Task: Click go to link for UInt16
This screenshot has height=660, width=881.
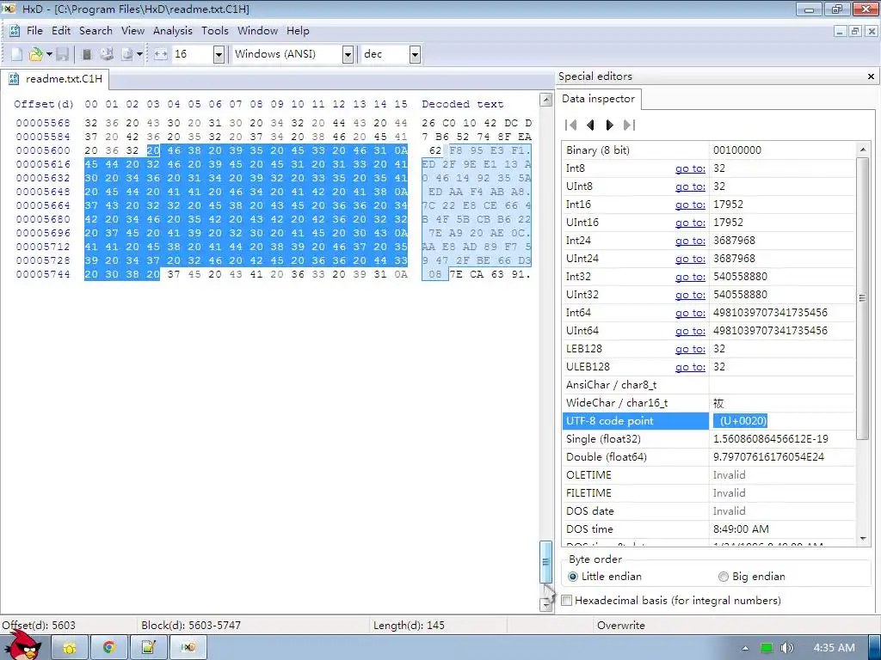Action: tap(690, 223)
